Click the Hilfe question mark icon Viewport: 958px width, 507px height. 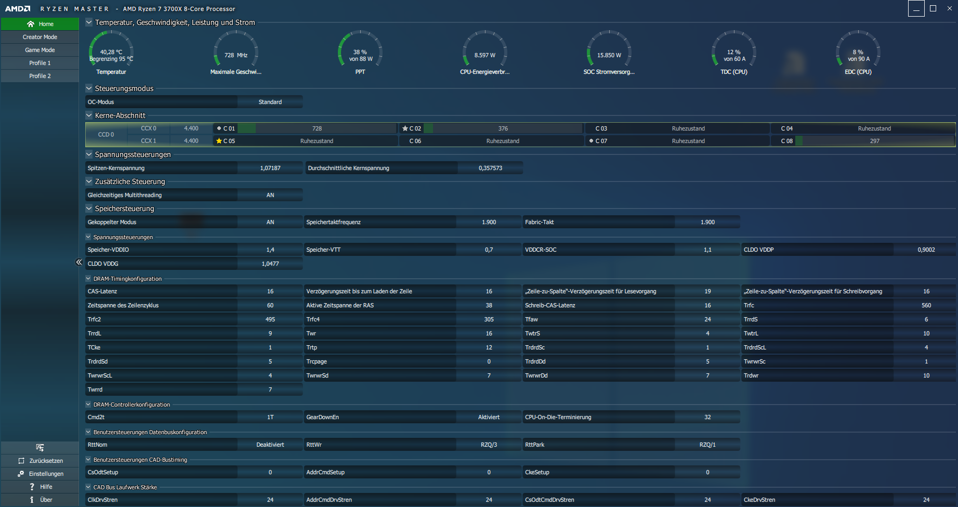pos(32,487)
